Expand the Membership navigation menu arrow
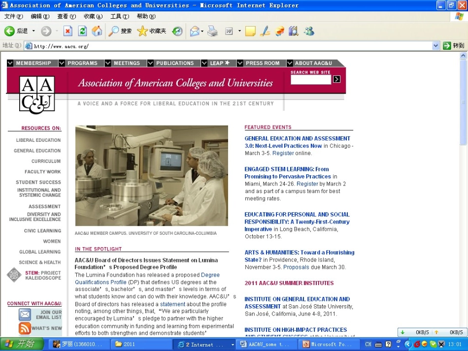Image resolution: width=468 pixels, height=351 pixels. click(x=10, y=63)
